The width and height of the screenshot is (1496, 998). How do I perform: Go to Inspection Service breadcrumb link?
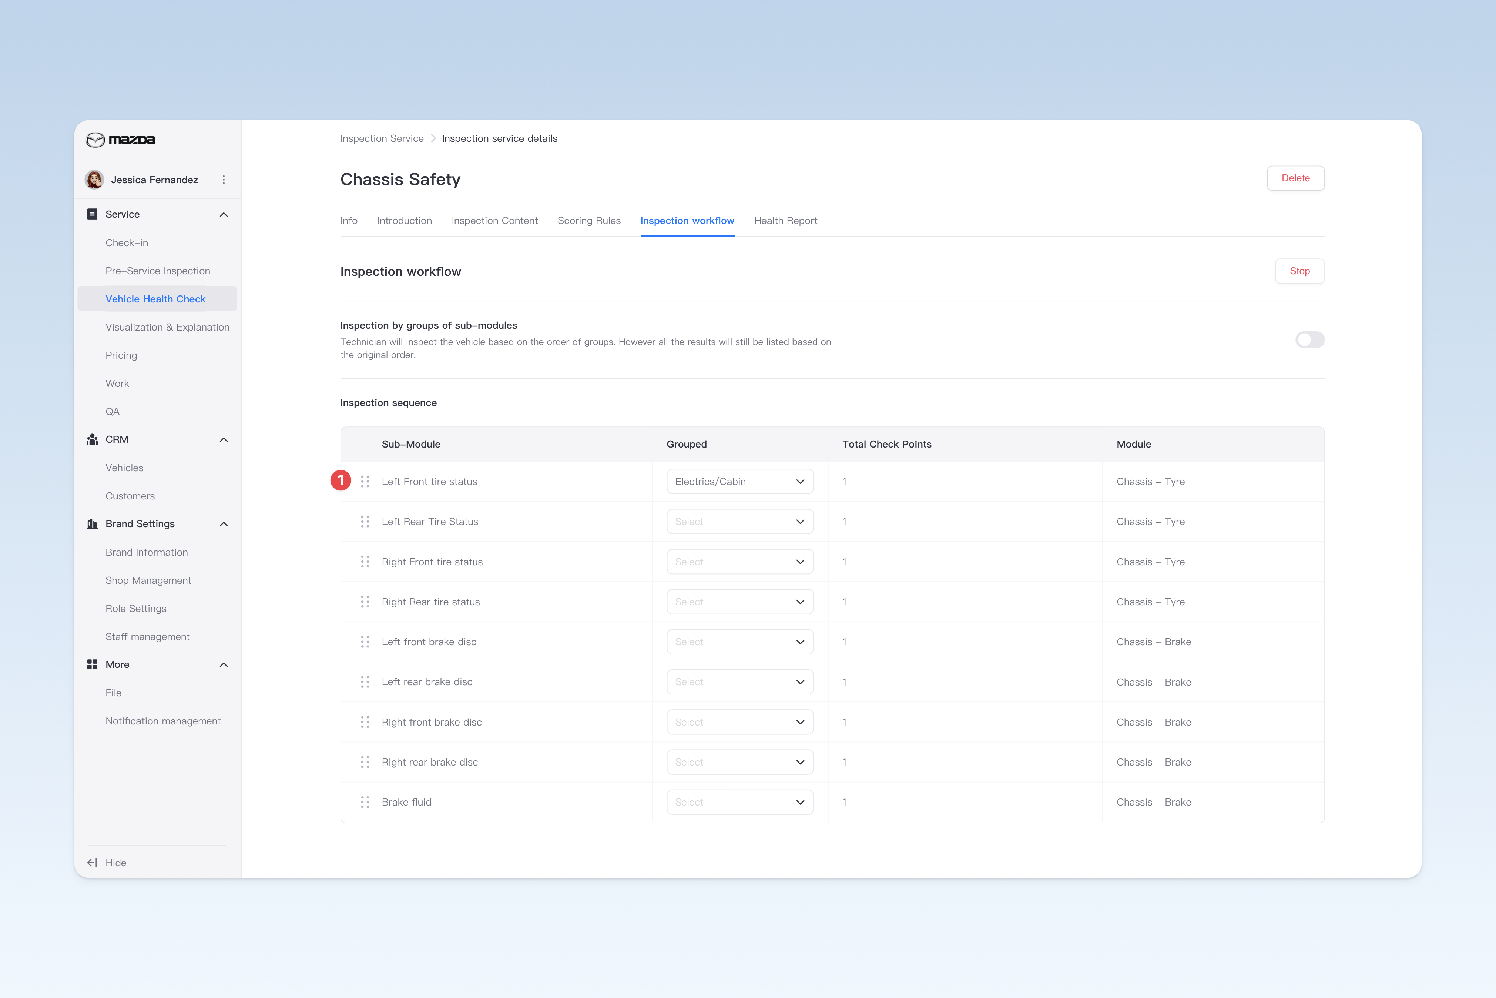pos(382,139)
